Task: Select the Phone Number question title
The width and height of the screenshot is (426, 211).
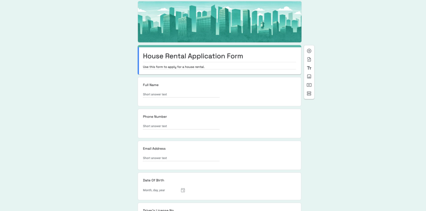Action: coord(155,116)
